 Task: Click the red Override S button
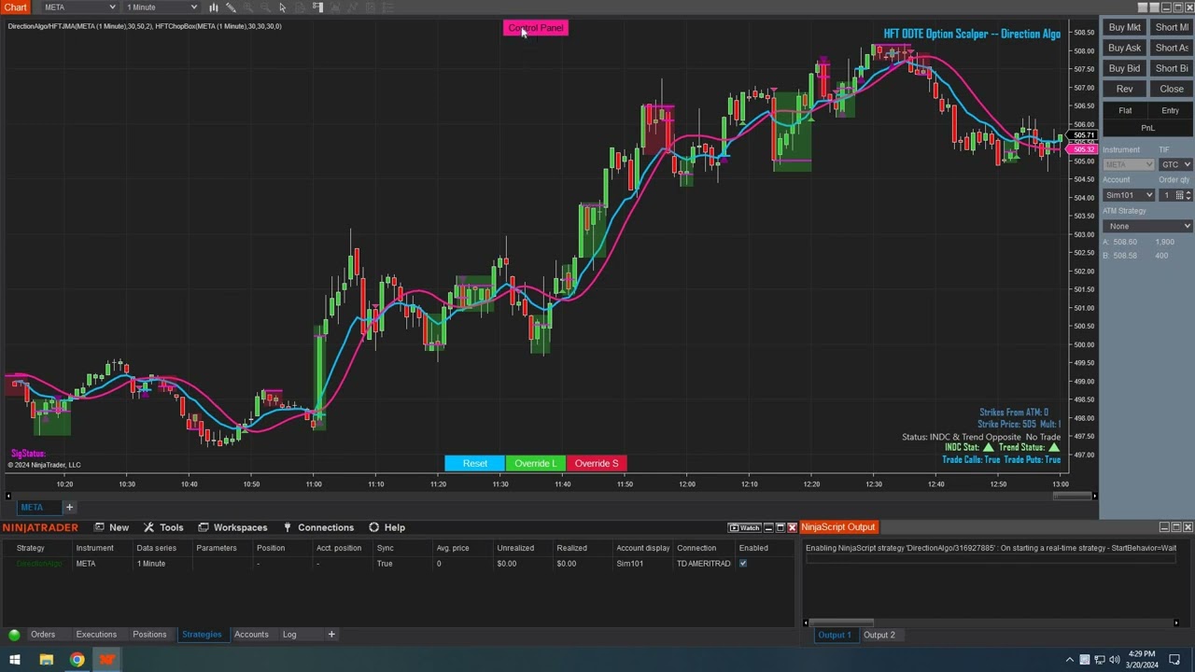pyautogui.click(x=596, y=463)
